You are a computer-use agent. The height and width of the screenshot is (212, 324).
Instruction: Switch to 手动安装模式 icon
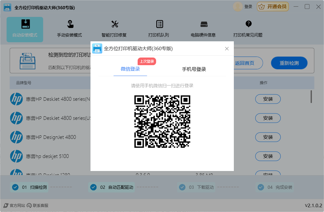point(69,24)
